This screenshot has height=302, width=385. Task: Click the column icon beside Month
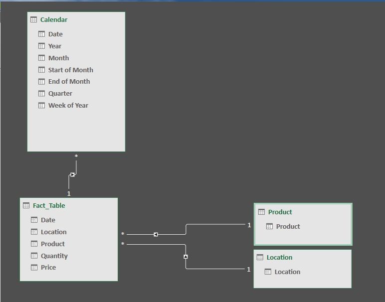(x=42, y=58)
